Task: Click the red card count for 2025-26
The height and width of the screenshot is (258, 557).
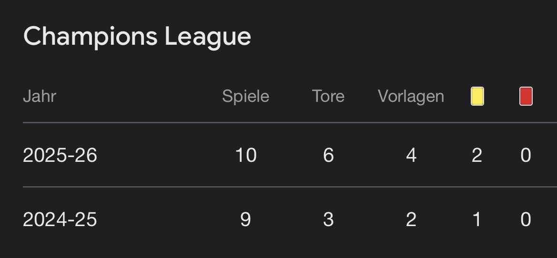Action: point(526,155)
